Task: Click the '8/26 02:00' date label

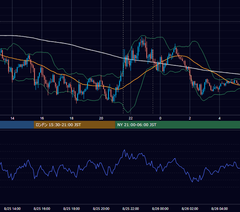Action: tap(190, 208)
